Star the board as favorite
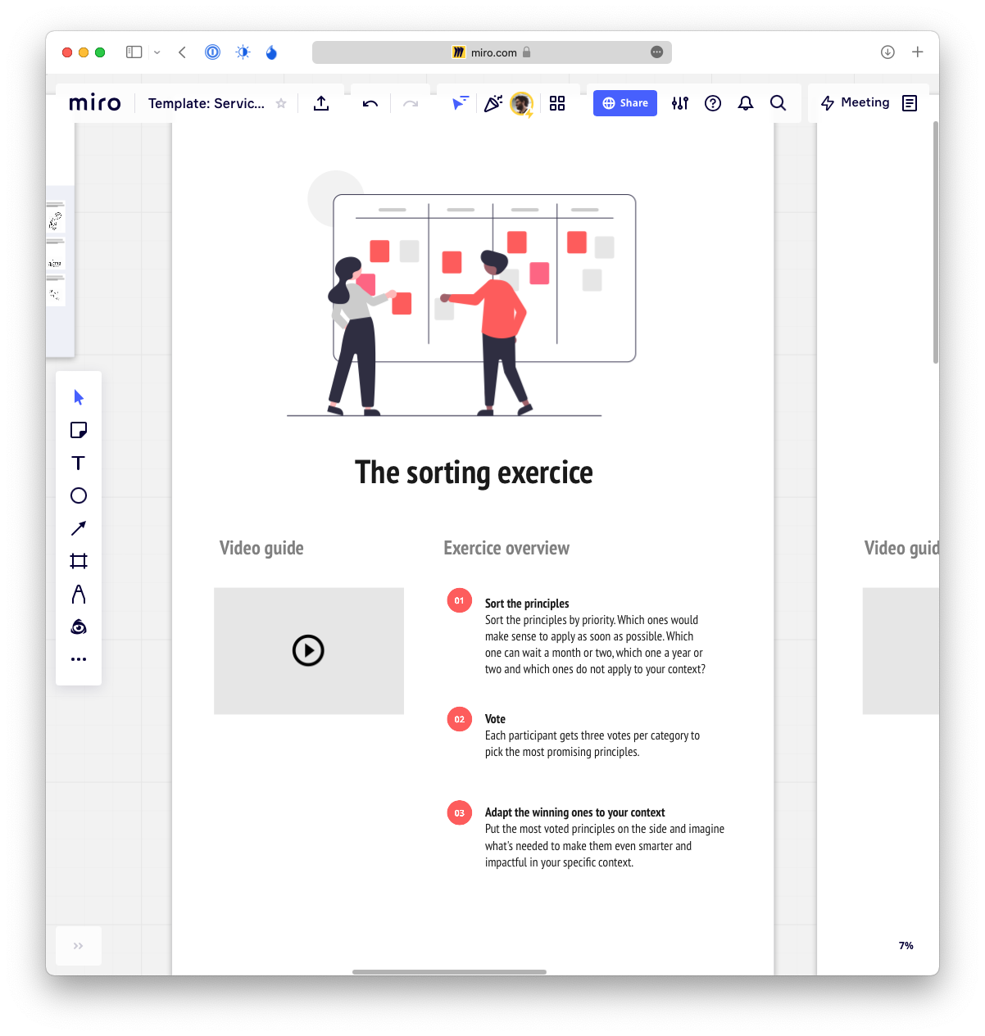The width and height of the screenshot is (985, 1036). click(281, 103)
